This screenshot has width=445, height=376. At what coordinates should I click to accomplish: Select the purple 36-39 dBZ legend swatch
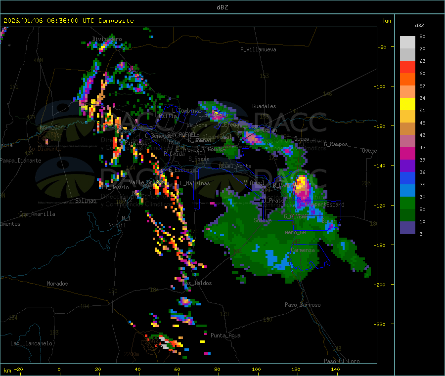pyautogui.click(x=407, y=166)
